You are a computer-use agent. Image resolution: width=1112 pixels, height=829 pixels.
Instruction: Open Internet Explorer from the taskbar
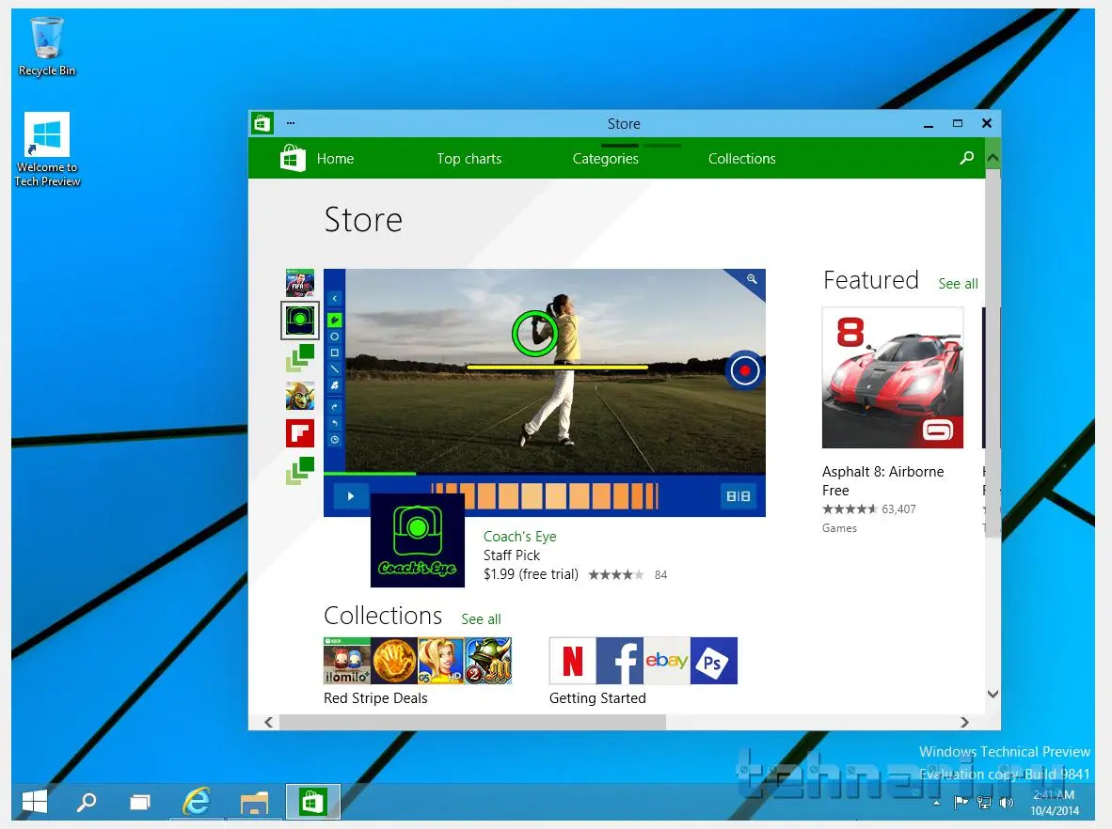(196, 802)
